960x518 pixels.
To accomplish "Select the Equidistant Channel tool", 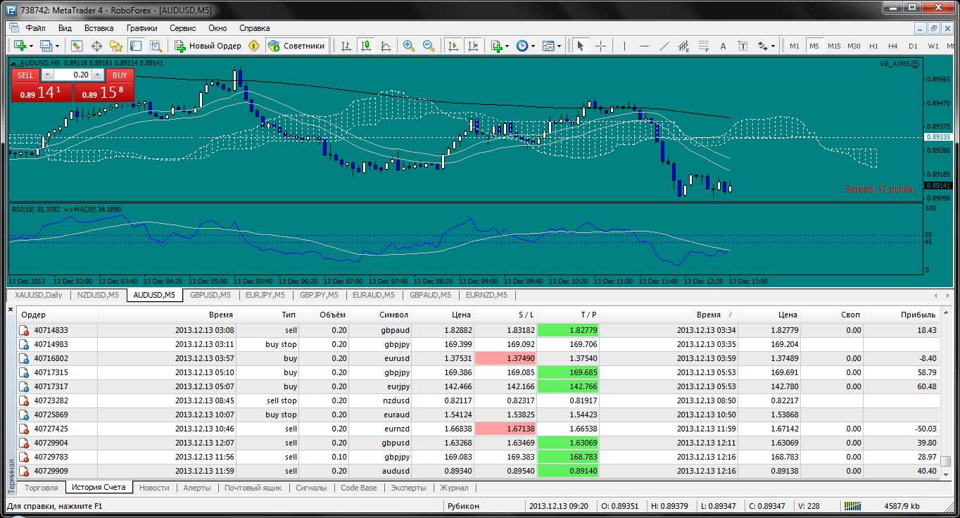I will tap(683, 46).
